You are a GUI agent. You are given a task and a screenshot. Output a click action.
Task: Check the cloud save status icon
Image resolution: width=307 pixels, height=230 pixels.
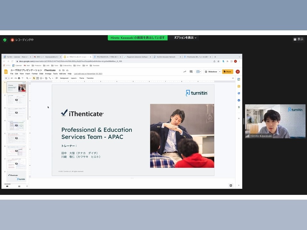[x=67, y=70]
